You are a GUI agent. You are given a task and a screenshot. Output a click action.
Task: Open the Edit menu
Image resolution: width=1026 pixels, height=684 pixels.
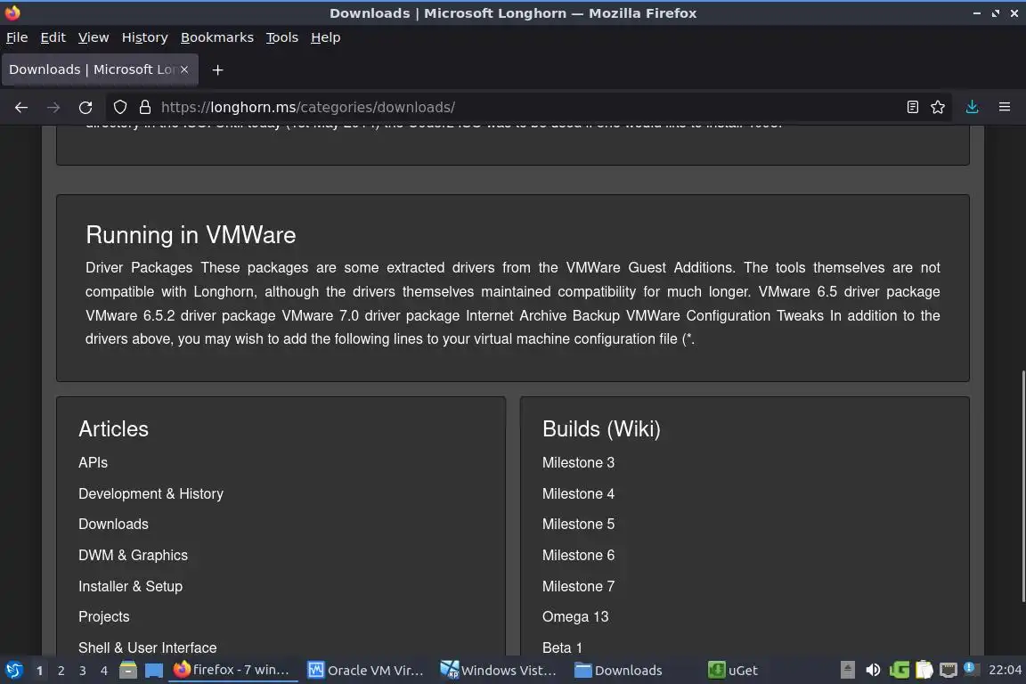tap(53, 37)
